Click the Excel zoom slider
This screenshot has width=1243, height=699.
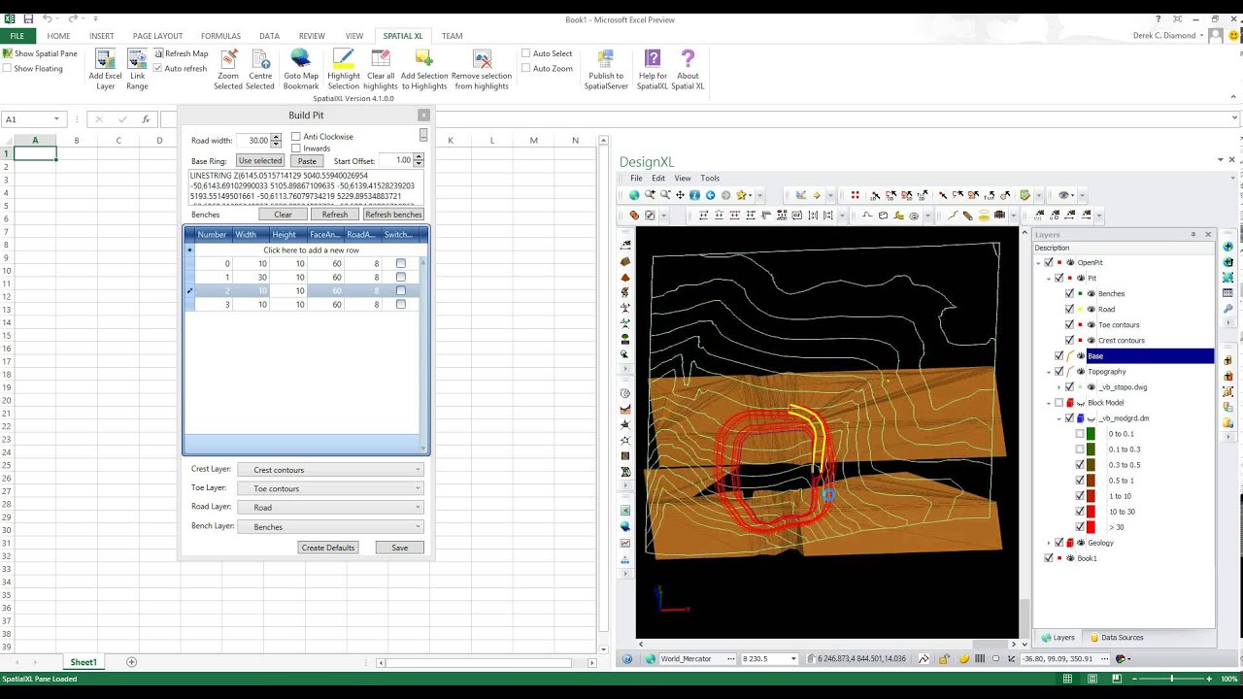(x=1172, y=679)
